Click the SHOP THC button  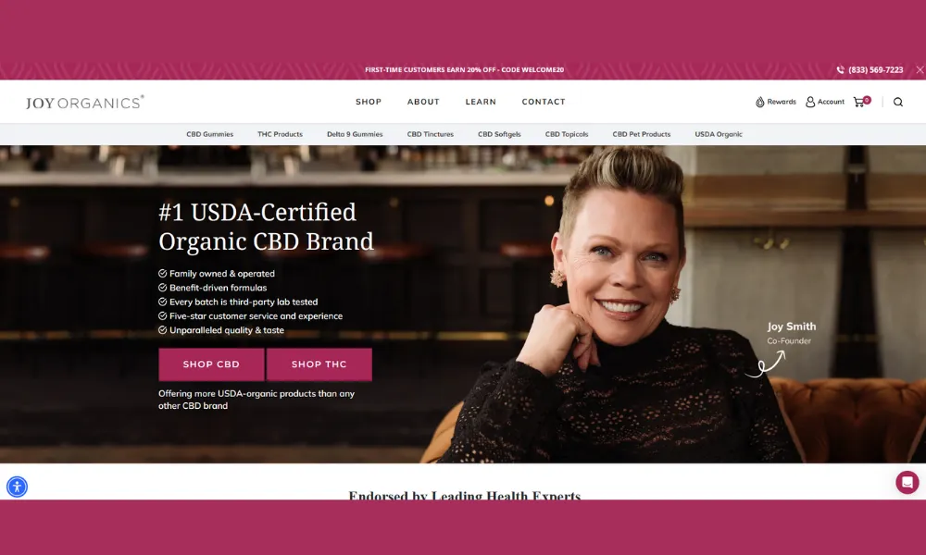(x=319, y=364)
